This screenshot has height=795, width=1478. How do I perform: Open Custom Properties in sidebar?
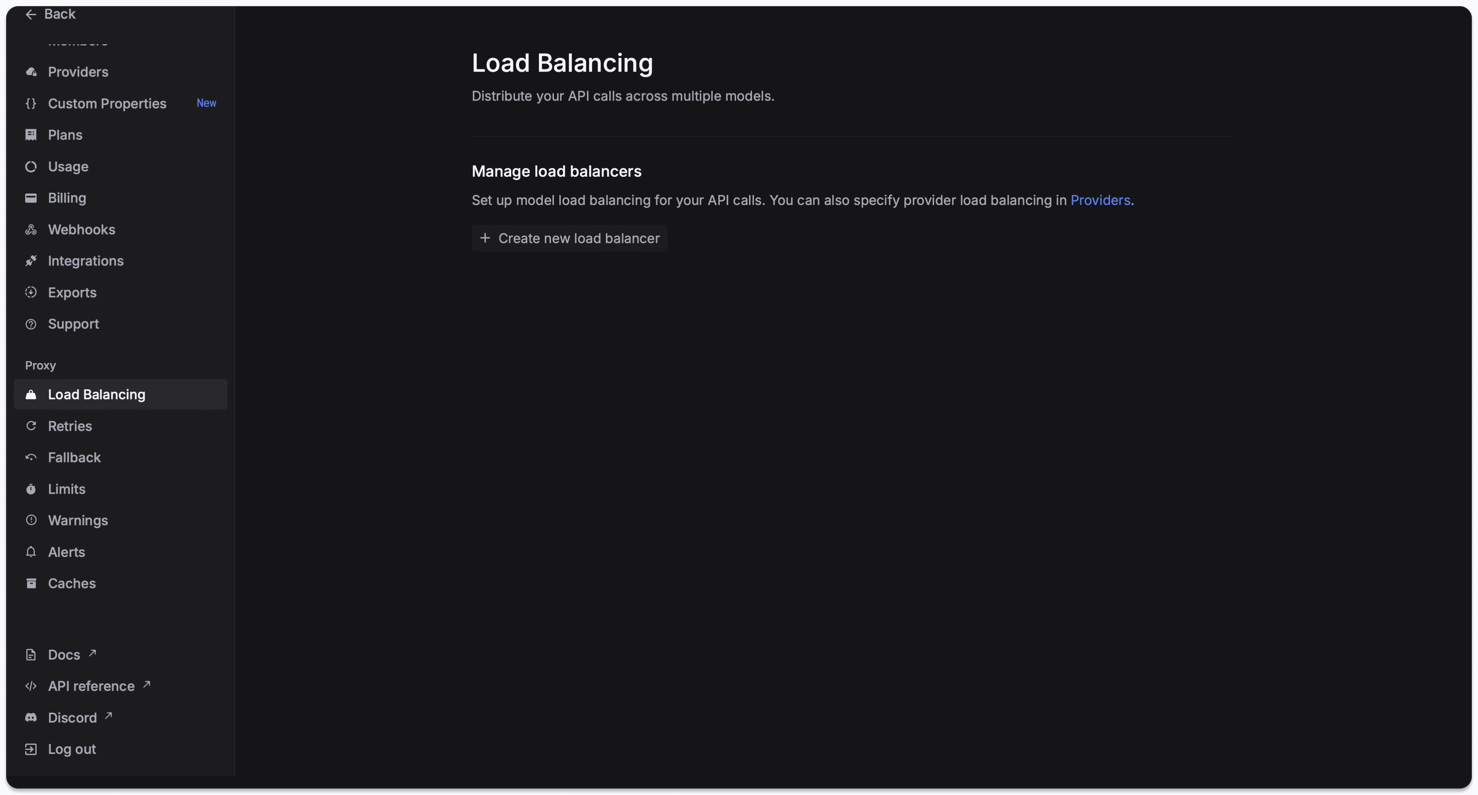point(120,103)
